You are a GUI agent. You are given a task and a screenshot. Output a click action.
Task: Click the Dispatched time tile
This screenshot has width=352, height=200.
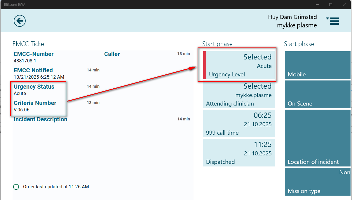[239, 152]
